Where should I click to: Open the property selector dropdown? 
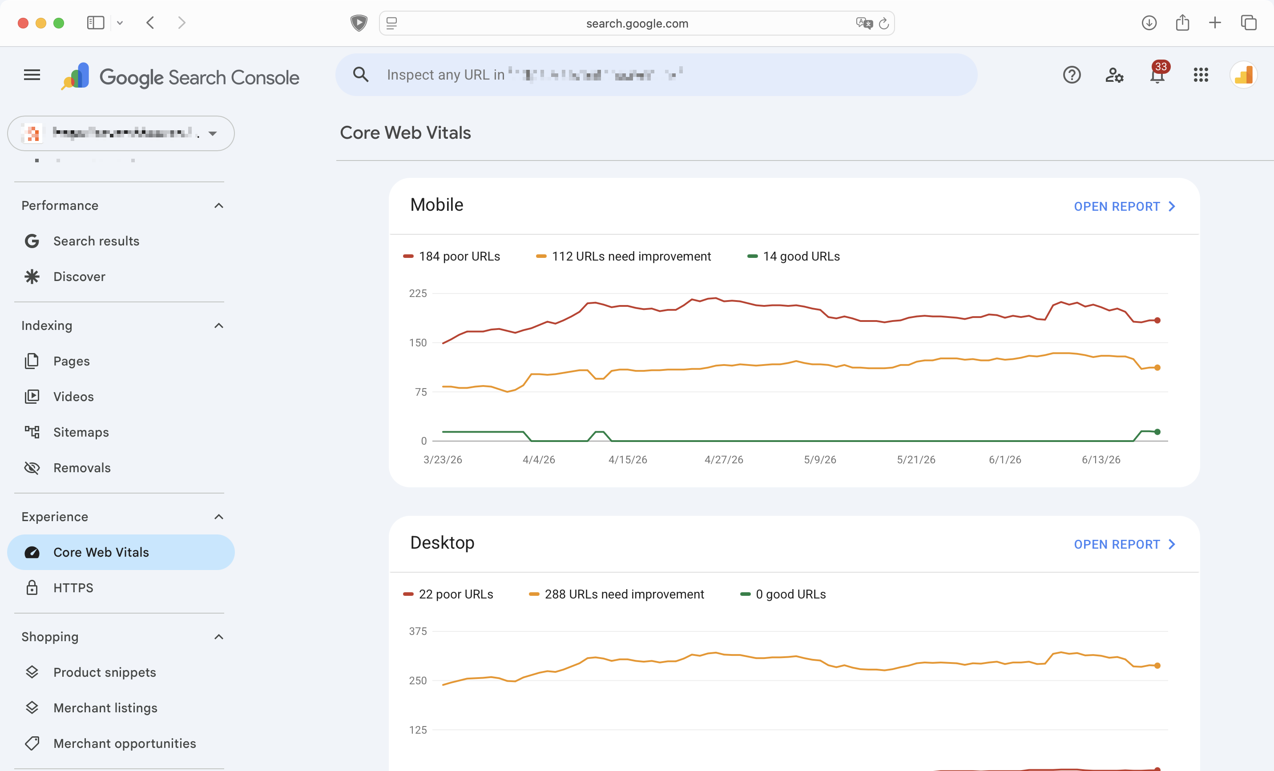(121, 133)
